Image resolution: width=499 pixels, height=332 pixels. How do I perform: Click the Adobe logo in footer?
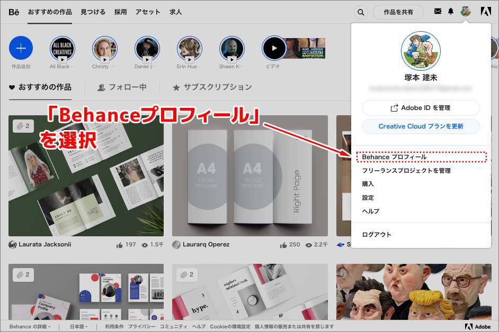(478, 327)
